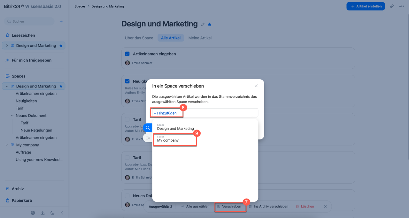409x218 pixels.
Task: Switch to the Über das Space tab
Action: click(x=139, y=38)
